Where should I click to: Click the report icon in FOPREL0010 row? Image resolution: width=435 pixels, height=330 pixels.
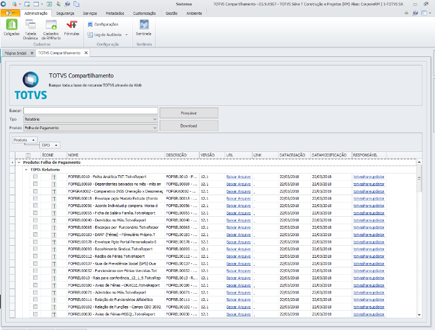click(x=54, y=176)
